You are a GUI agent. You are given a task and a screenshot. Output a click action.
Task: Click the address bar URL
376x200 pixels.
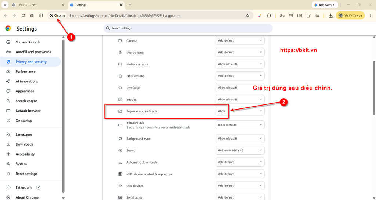(124, 15)
